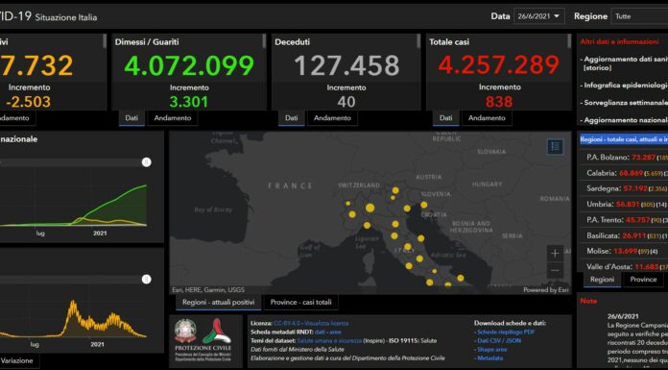Open the Regione dropdown showing Tutte
Viewport: 668px width, 370px height.
point(639,16)
